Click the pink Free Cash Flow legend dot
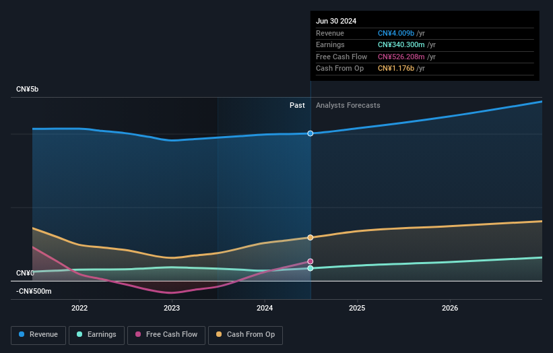553x353 pixels. pos(138,334)
